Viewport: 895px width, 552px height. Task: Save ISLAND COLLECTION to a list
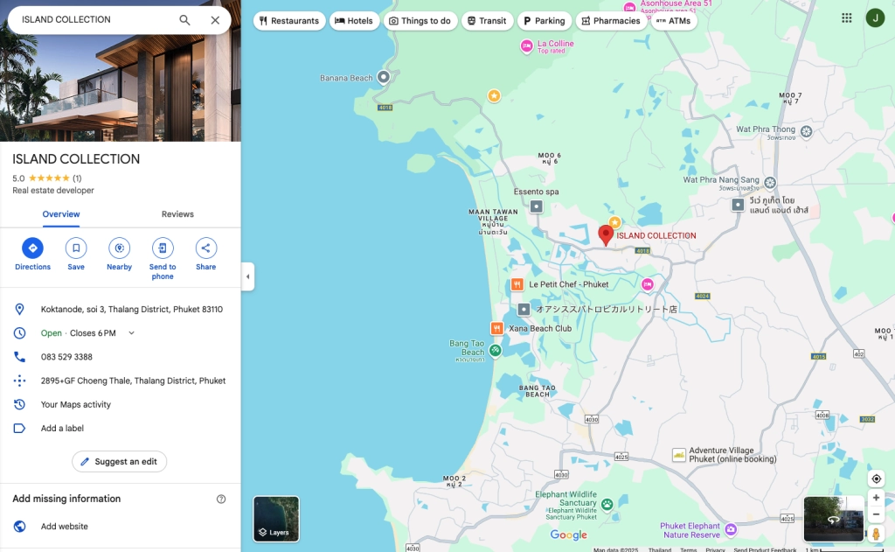pos(76,248)
